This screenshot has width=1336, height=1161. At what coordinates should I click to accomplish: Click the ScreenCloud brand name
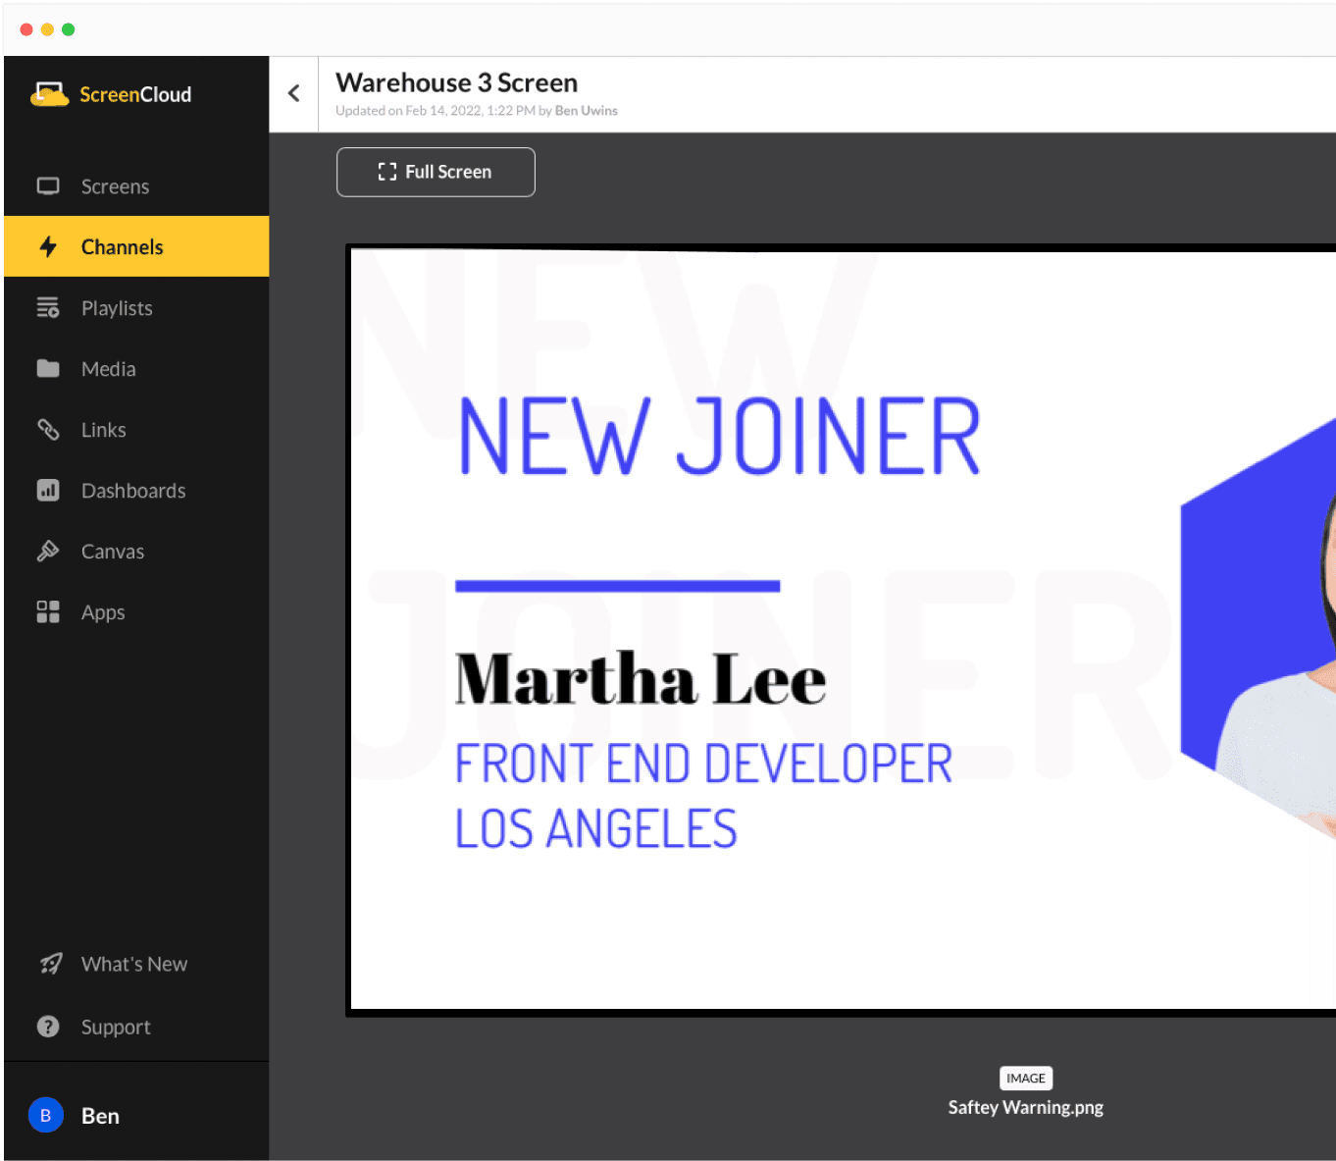(x=135, y=94)
